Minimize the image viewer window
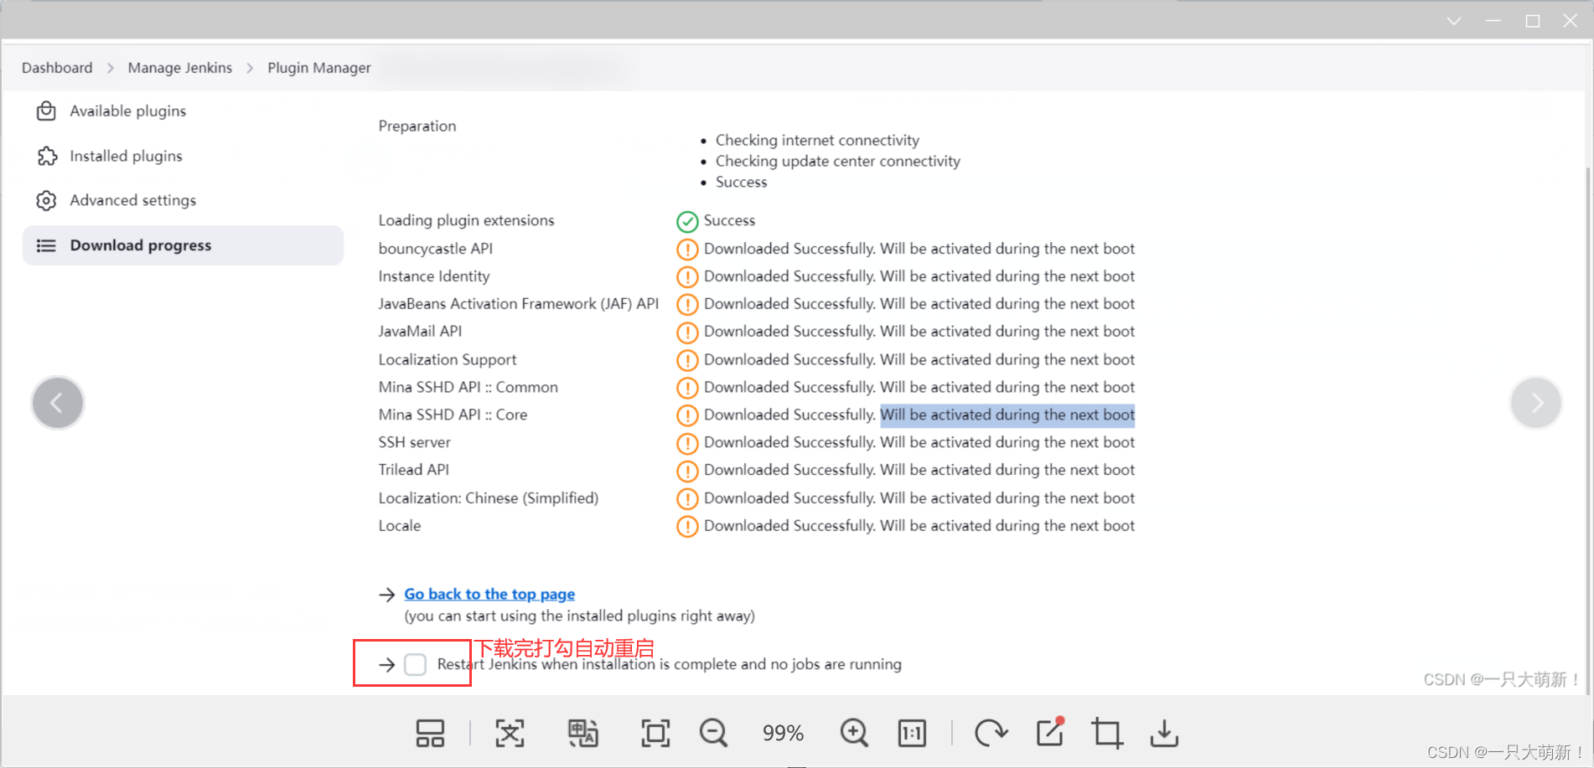The image size is (1594, 768). pyautogui.click(x=1493, y=21)
